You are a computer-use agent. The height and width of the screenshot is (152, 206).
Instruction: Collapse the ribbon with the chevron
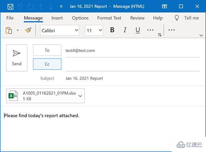tap(201, 35)
